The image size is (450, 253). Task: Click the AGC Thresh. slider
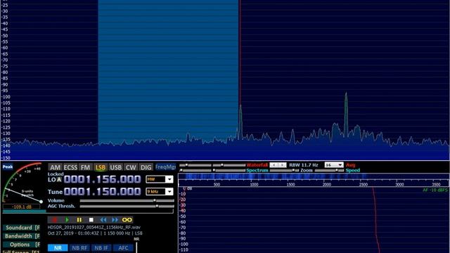(x=127, y=206)
